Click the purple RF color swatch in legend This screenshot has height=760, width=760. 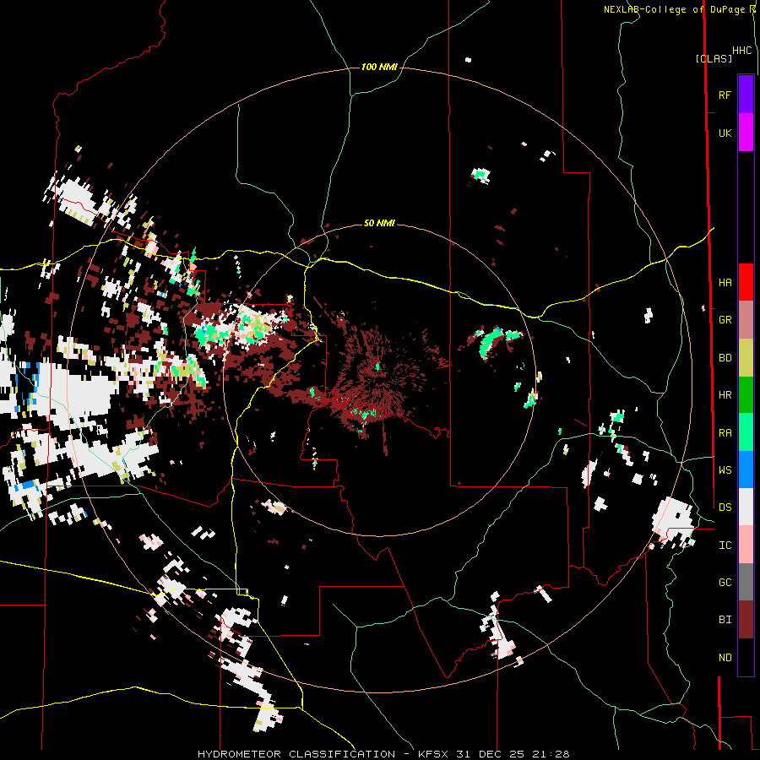coord(746,95)
